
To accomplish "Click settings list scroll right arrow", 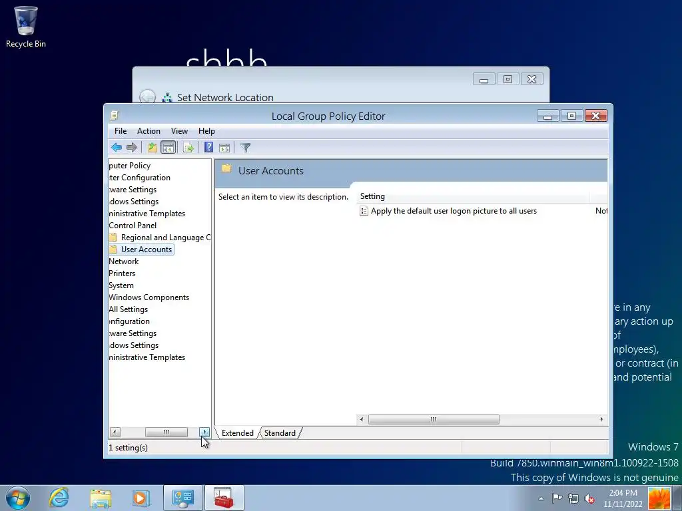I will 601,419.
